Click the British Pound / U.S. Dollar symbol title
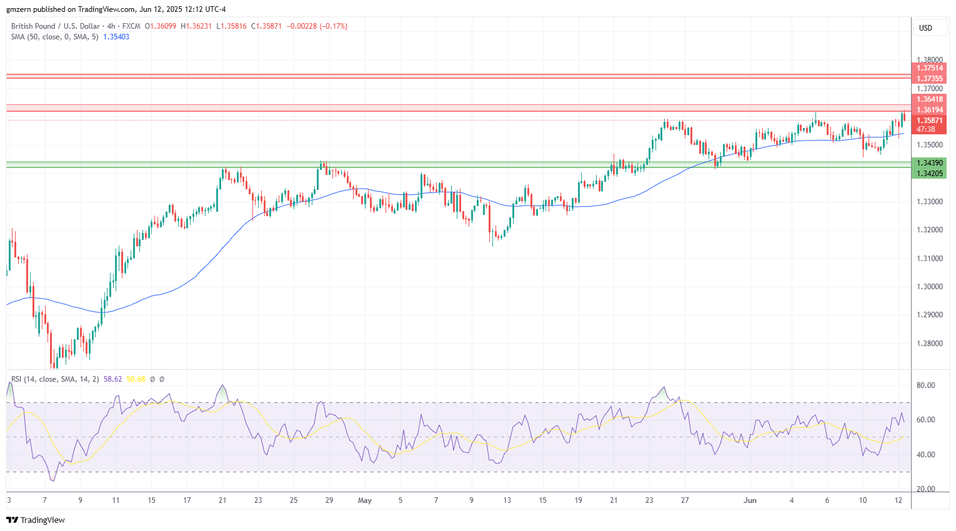This screenshot has width=956, height=531. (55, 26)
